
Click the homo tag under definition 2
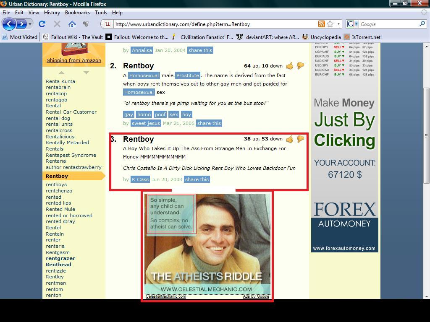[x=144, y=114]
